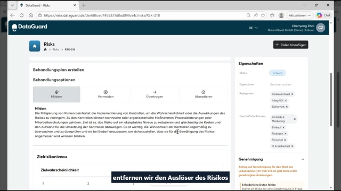Remove Finanzen business function tag
Image resolution: width=341 pixels, height=191 pixels.
(286, 134)
